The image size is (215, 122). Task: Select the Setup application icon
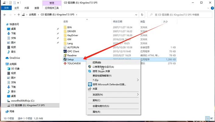(x=65, y=59)
